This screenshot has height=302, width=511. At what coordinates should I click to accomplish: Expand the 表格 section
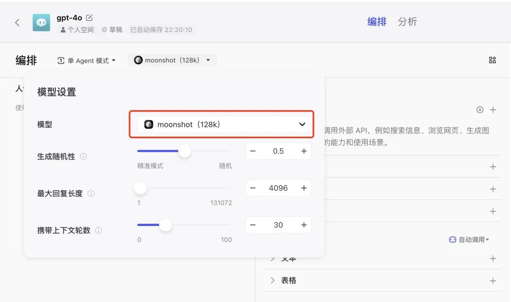(x=273, y=281)
